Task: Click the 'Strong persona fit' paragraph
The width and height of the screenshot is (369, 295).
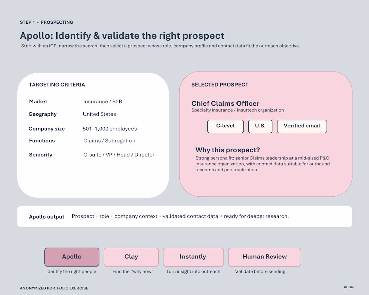Action: (263, 164)
